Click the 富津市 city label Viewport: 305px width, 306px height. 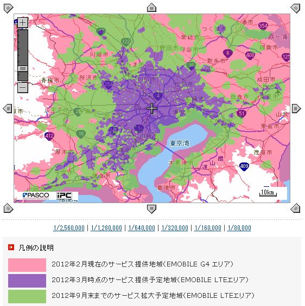pyautogui.click(x=167, y=188)
